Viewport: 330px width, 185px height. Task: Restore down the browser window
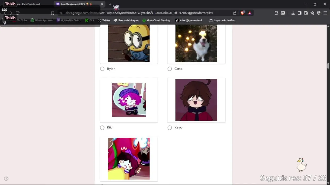click(315, 4)
